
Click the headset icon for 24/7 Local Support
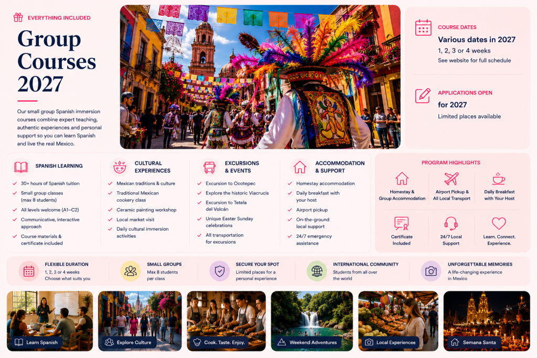451,223
